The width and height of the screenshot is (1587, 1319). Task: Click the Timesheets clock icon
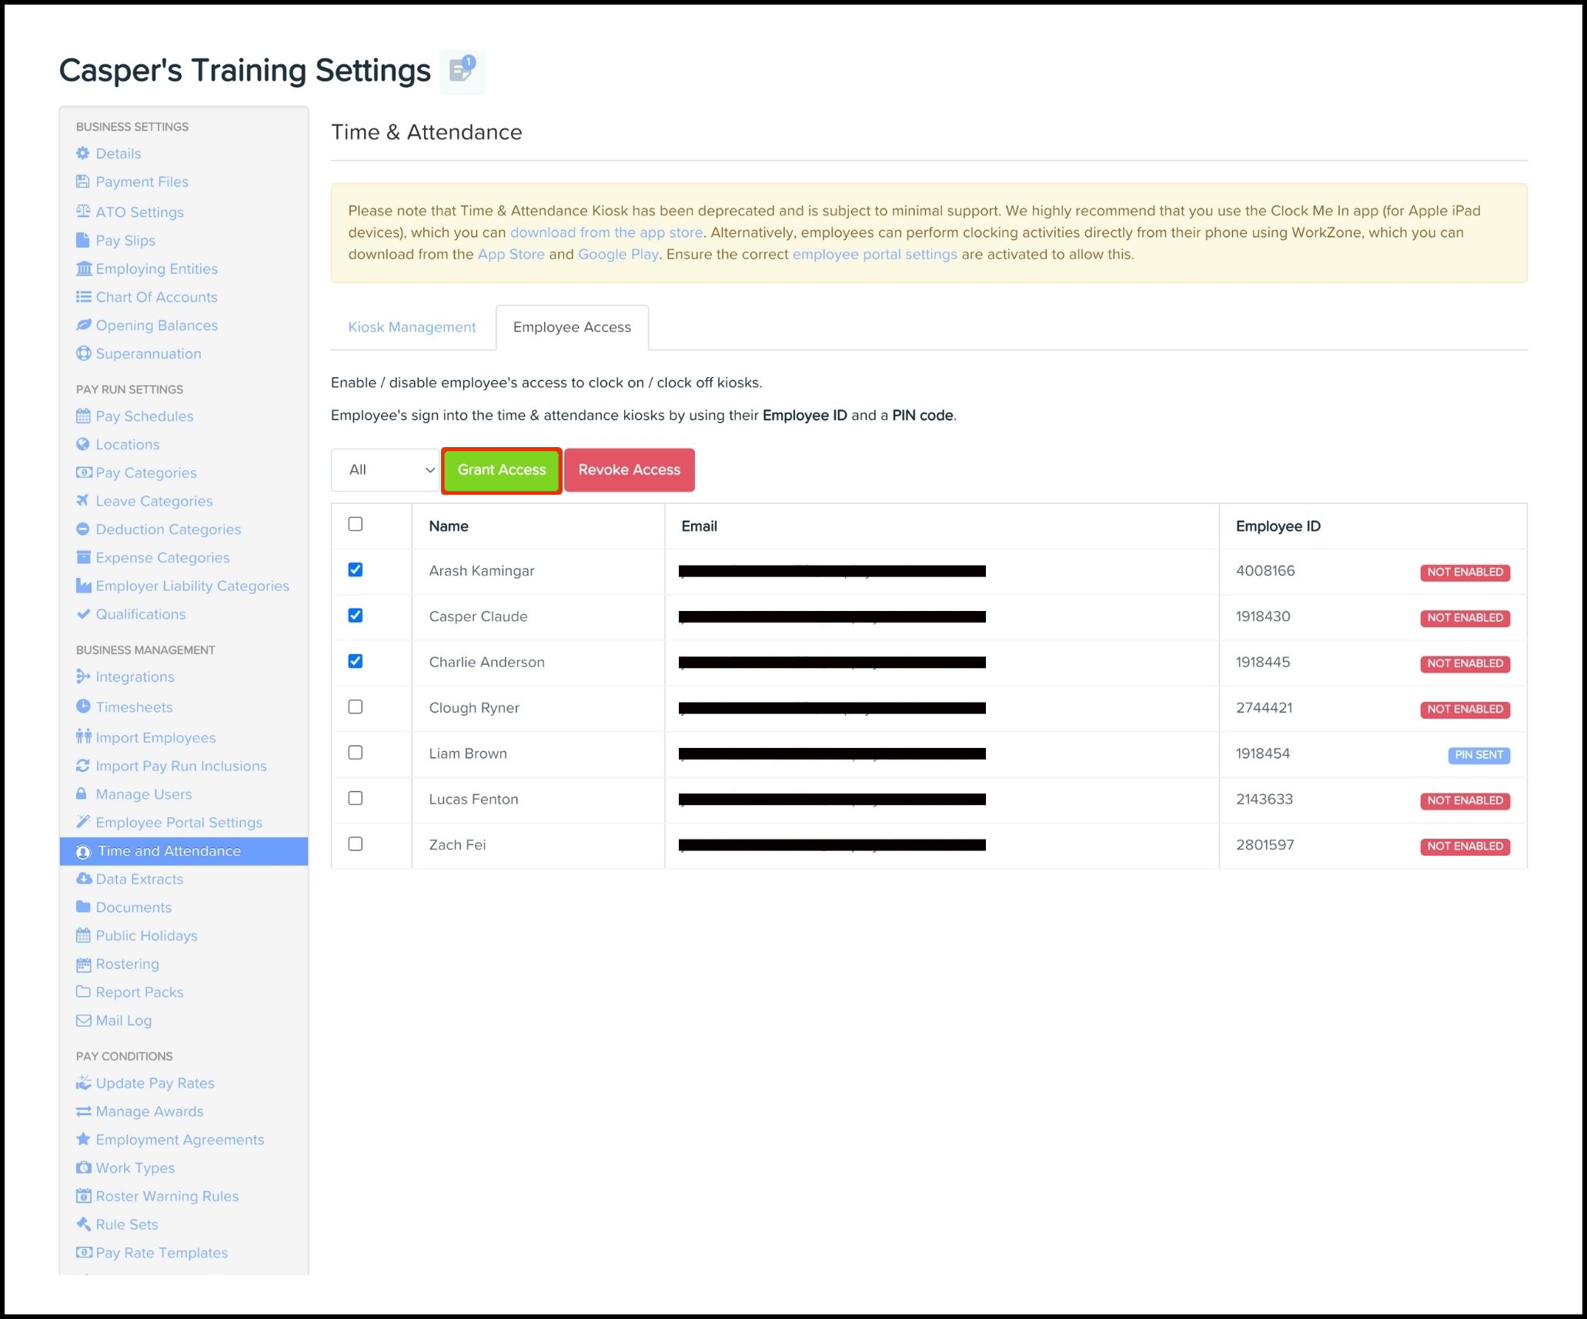coord(83,706)
